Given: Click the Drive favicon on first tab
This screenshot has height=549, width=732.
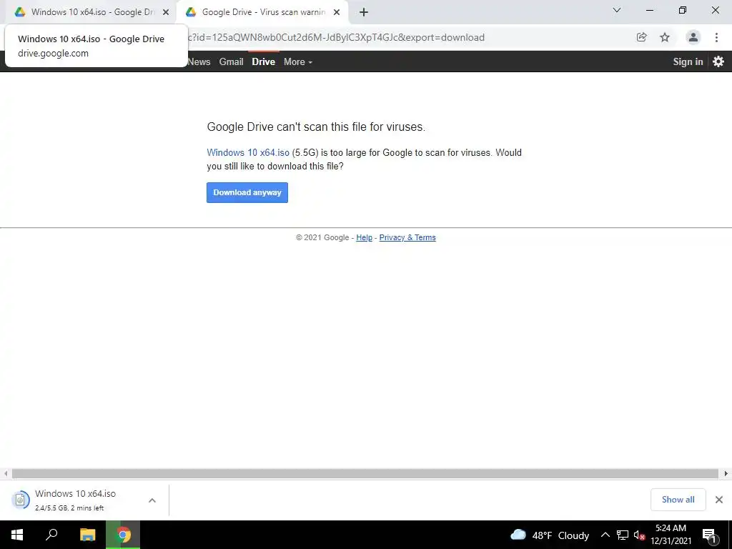Looking at the screenshot, I should [19, 12].
